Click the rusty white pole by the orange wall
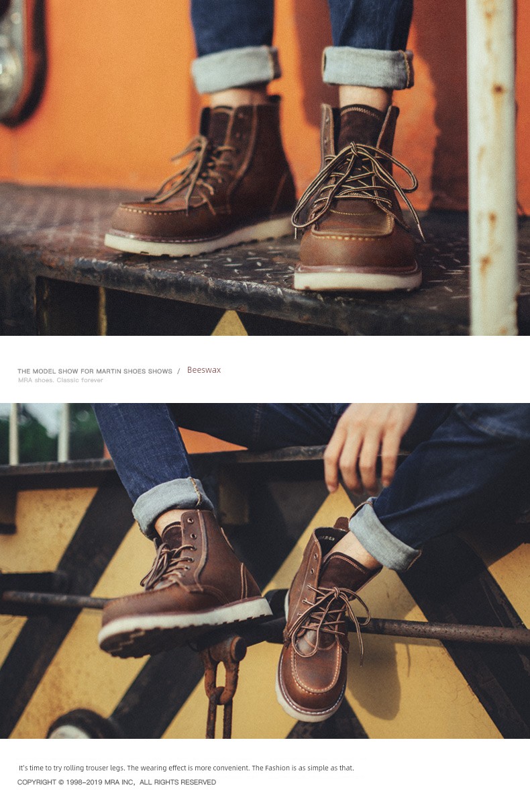Screen dimensions: 530x806 (492, 168)
